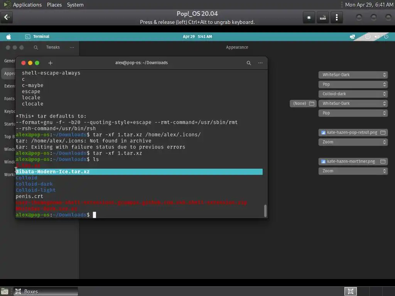
Task: Click the yellow minimize button on Terminal
Action: (30, 63)
